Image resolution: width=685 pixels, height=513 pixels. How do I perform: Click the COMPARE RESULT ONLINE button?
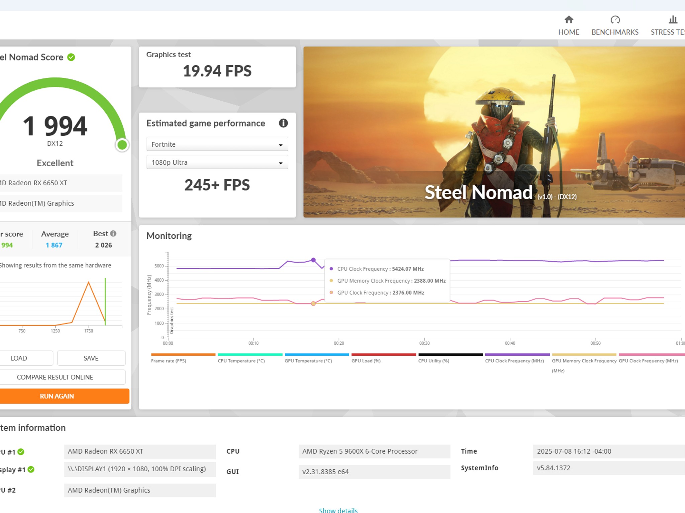pos(55,377)
